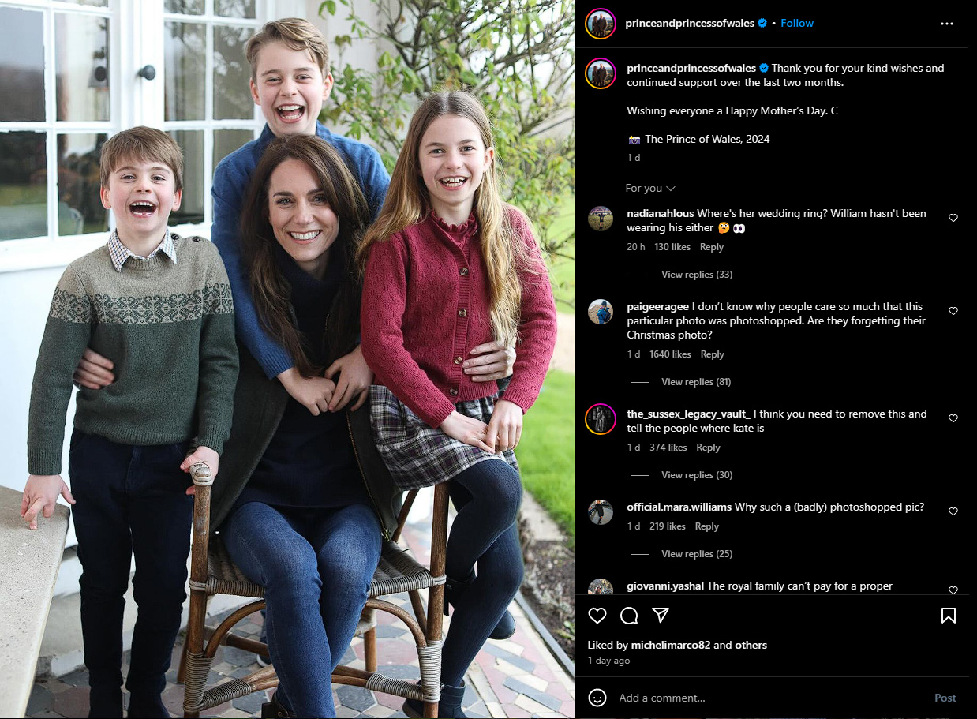Open the_sussex_legacy_vault_ profile avatar
977x719 pixels.
[x=601, y=418]
